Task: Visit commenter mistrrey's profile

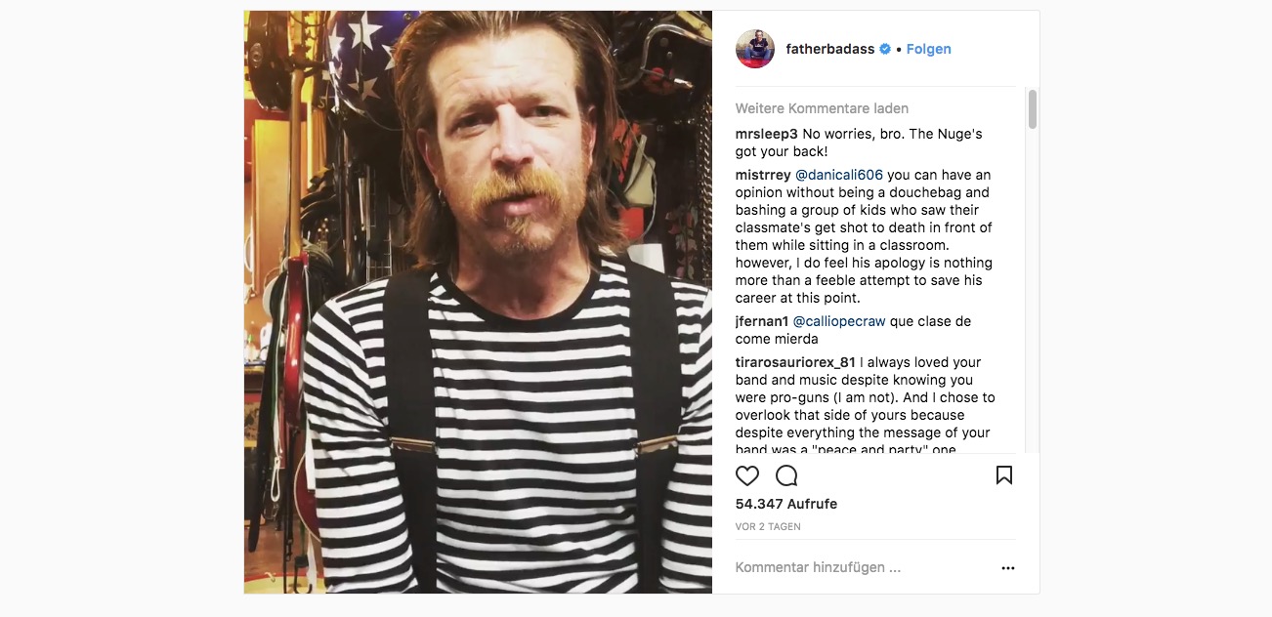Action: point(763,175)
